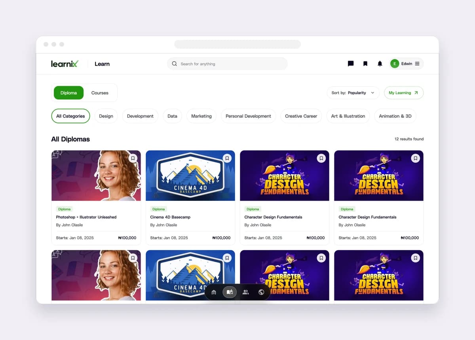Select the All Categories filter
This screenshot has height=340, width=475.
pyautogui.click(x=70, y=116)
